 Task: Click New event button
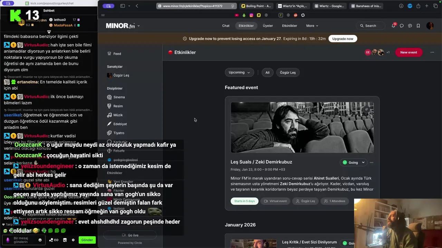409,52
